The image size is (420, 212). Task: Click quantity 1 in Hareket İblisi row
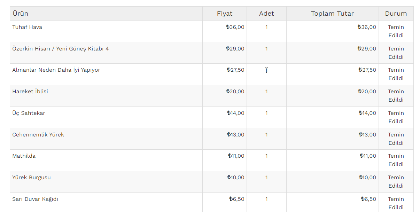(266, 92)
